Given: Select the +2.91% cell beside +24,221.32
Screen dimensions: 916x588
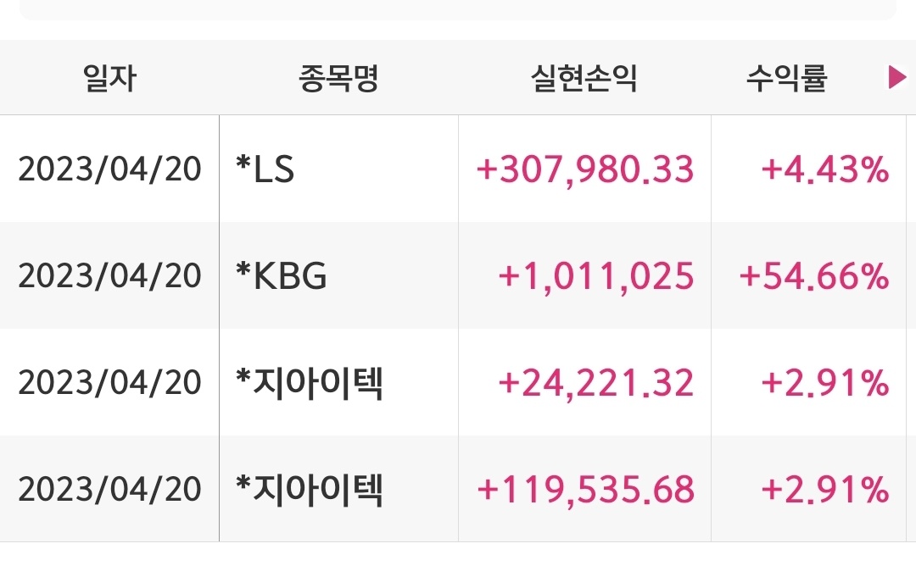Looking at the screenshot, I should pyautogui.click(x=825, y=383).
